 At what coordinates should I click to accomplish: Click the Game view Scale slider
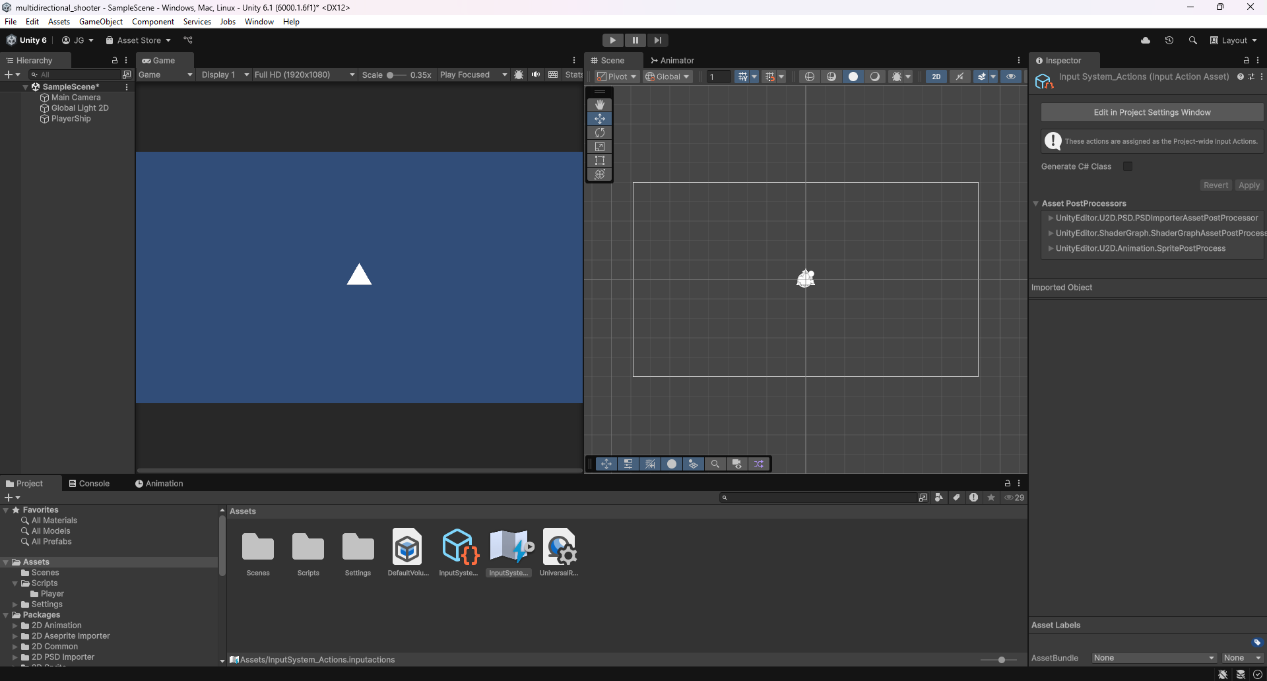coord(396,75)
